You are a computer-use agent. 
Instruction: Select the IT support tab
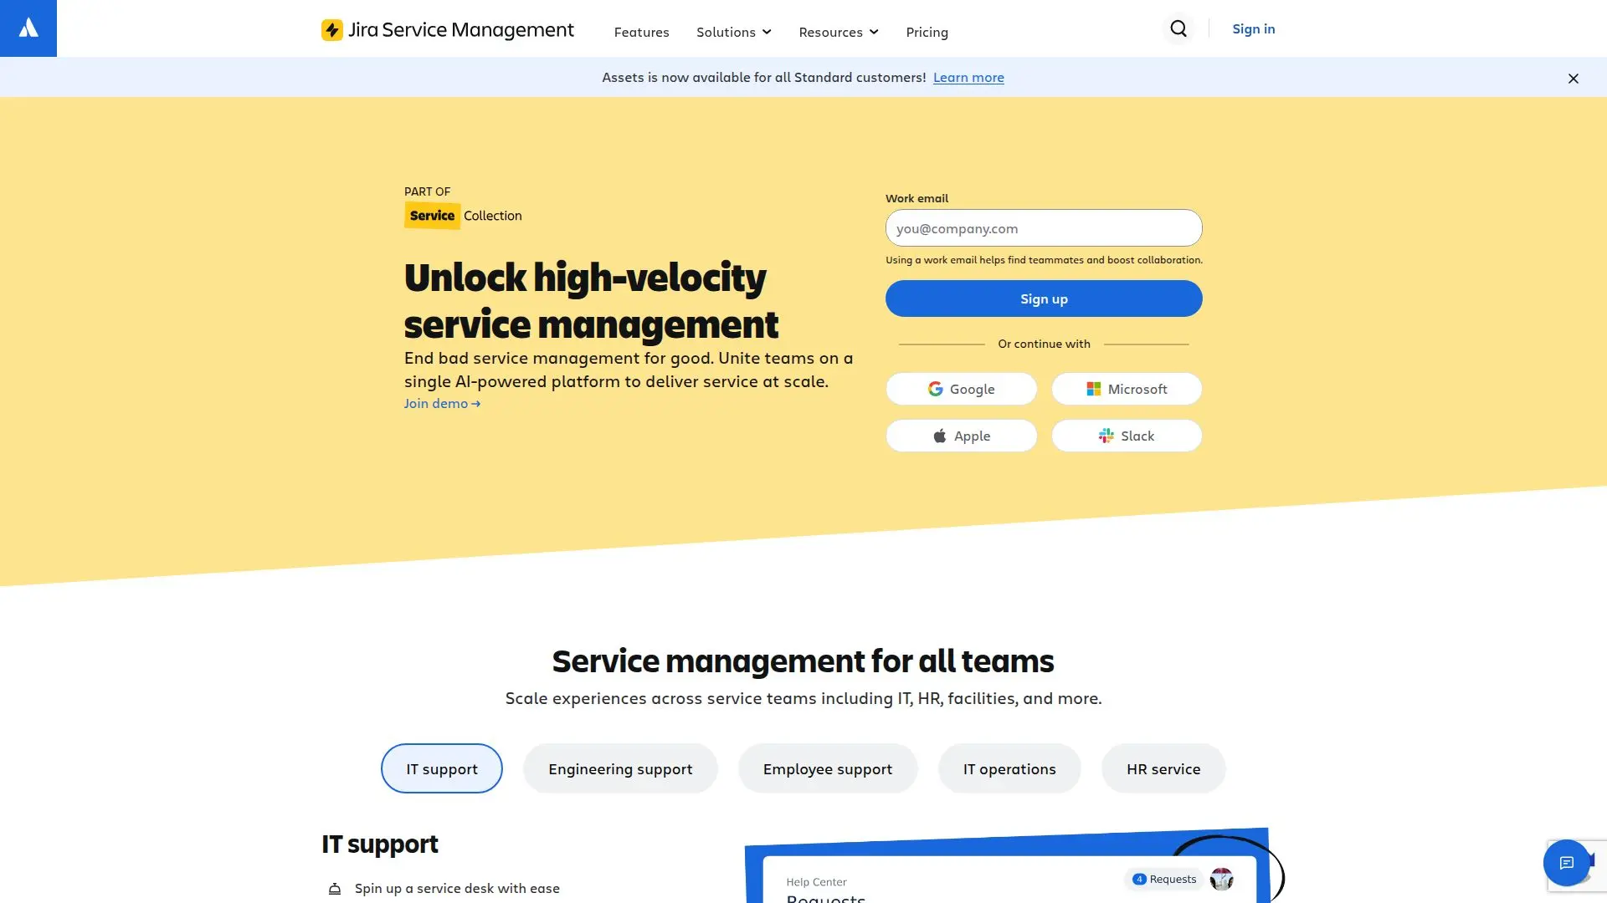(442, 768)
